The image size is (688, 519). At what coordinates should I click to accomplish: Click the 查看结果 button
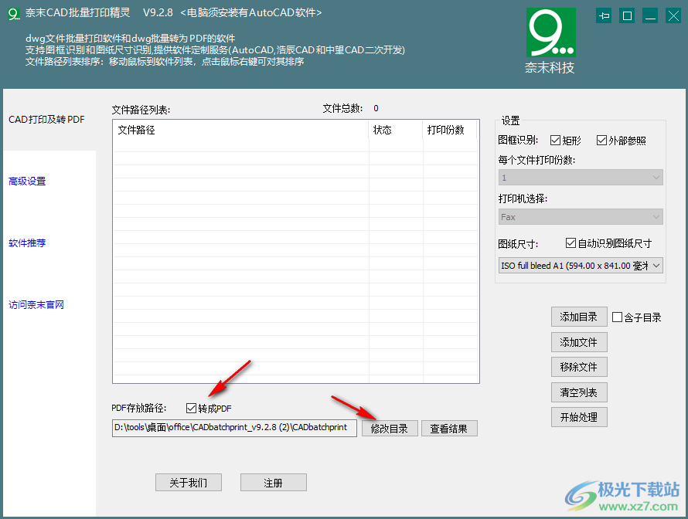click(449, 429)
